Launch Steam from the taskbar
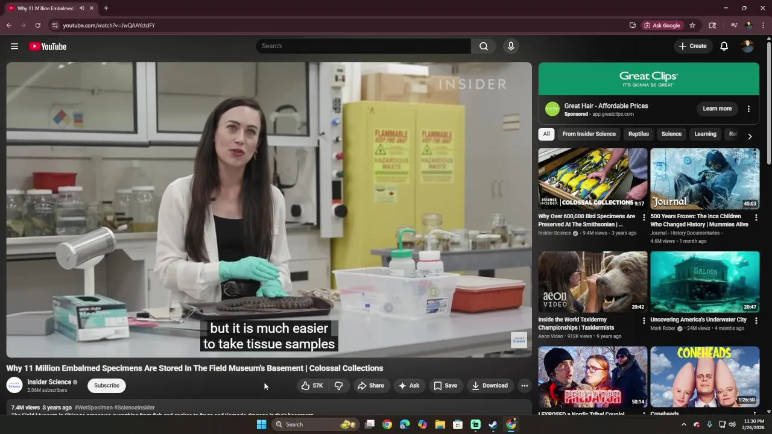This screenshot has height=434, width=772. coord(493,424)
